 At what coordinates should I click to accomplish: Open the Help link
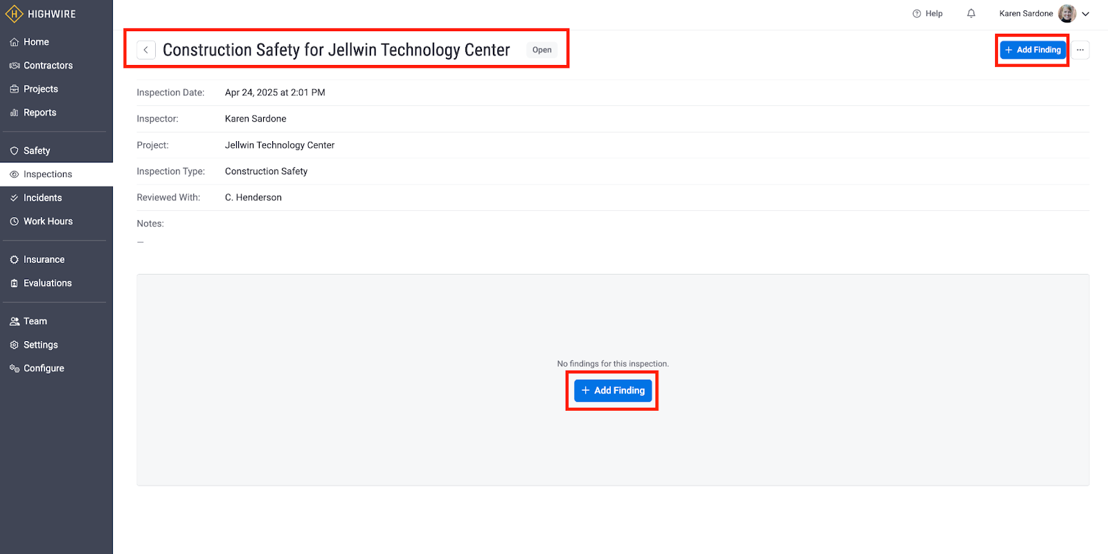[x=927, y=14]
